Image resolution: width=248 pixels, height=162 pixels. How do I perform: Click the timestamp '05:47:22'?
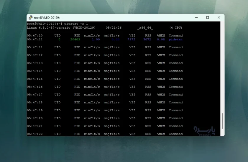35,134
